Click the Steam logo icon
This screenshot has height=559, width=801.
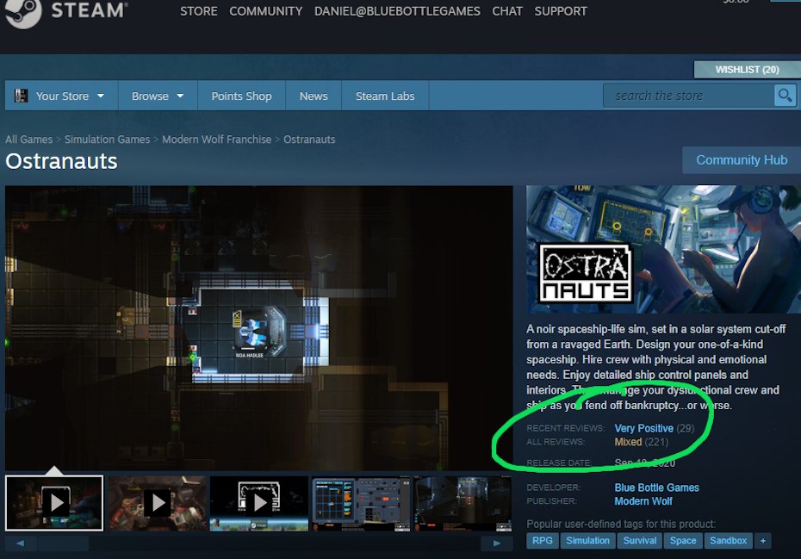[22, 12]
